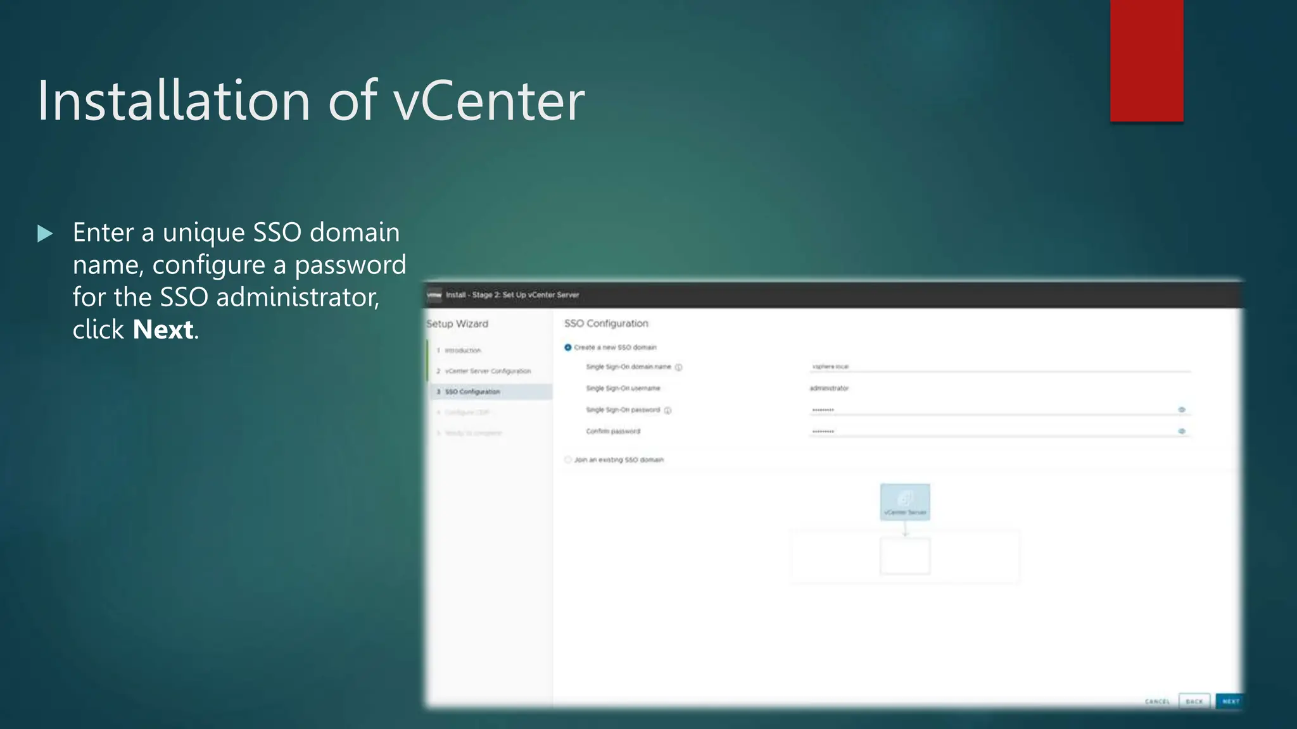This screenshot has width=1297, height=729.
Task: Show the Single Sign-On password with eye icon
Action: click(x=1182, y=410)
